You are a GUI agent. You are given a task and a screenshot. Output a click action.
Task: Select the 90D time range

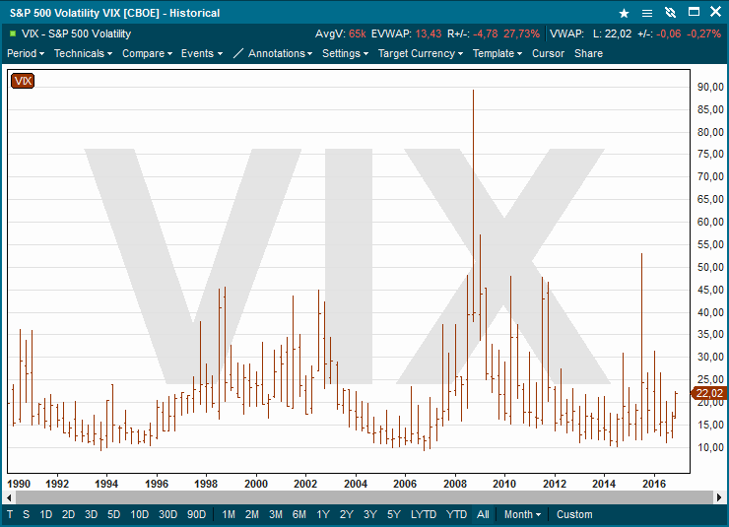(196, 514)
